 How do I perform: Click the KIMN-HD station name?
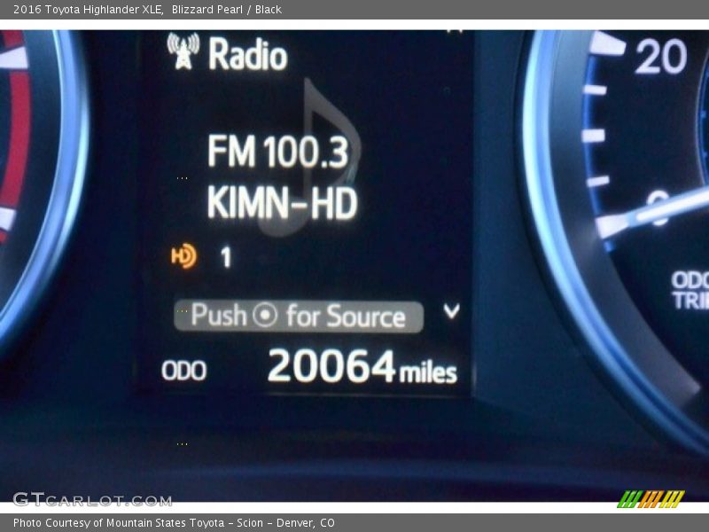(282, 203)
